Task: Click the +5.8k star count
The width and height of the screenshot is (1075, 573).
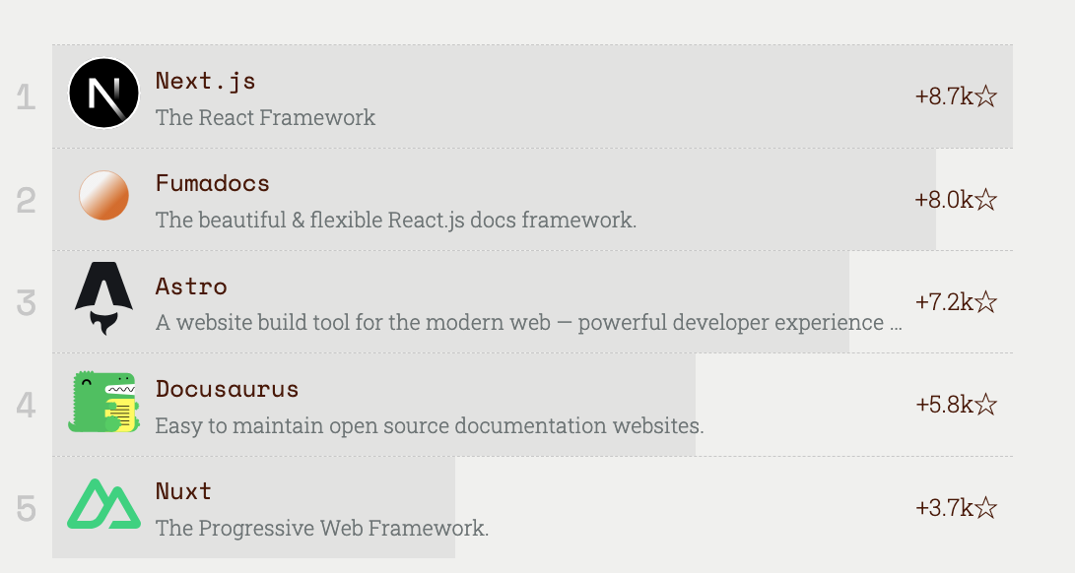Action: [956, 405]
